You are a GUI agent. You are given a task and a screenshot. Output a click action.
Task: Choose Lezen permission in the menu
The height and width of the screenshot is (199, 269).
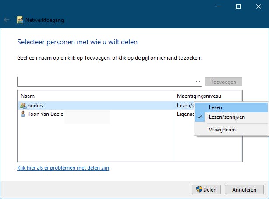tap(216, 107)
